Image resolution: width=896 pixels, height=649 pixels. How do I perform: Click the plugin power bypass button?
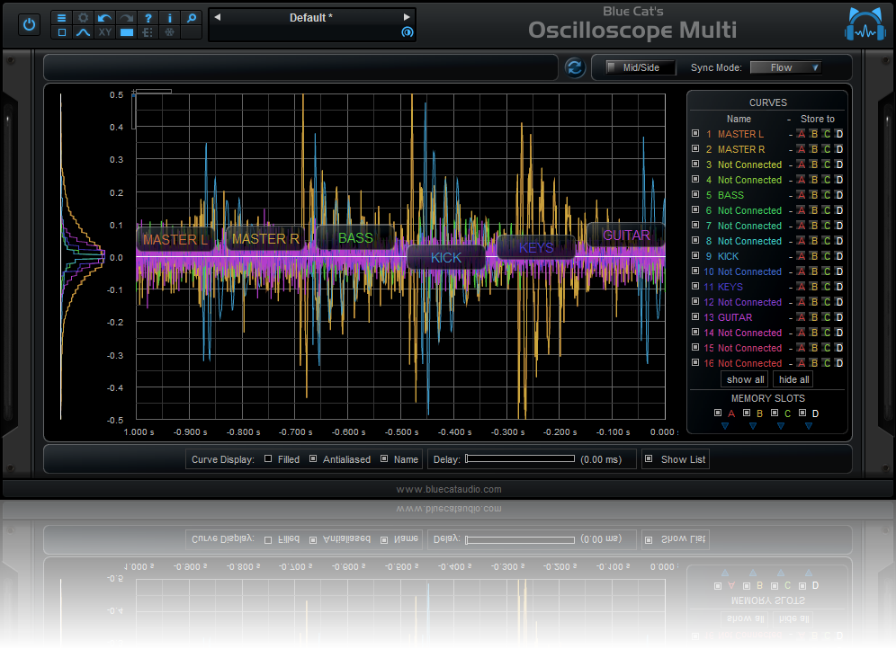(30, 24)
